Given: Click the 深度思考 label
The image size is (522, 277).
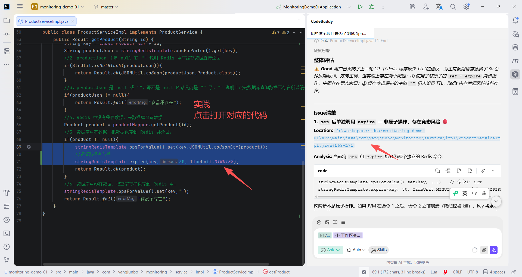Looking at the screenshot, I should (322, 51).
